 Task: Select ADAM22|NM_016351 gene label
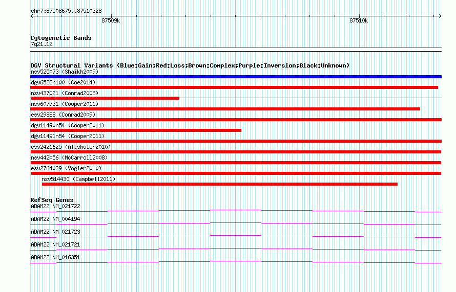coord(55,257)
